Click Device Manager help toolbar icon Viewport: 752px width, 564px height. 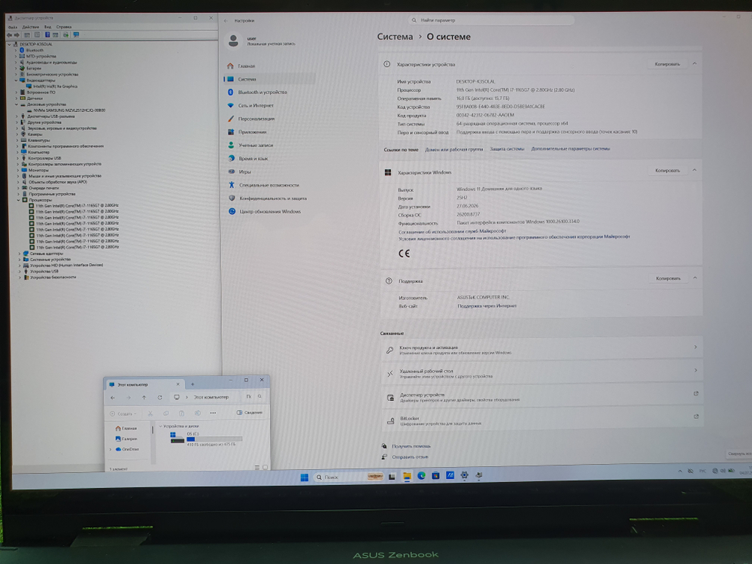click(47, 35)
